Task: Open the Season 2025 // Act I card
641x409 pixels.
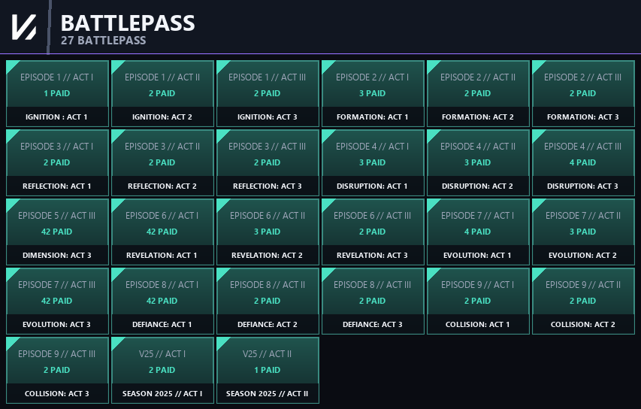Action: (x=162, y=370)
